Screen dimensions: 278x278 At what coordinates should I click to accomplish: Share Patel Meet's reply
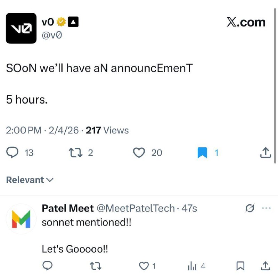coord(266,265)
